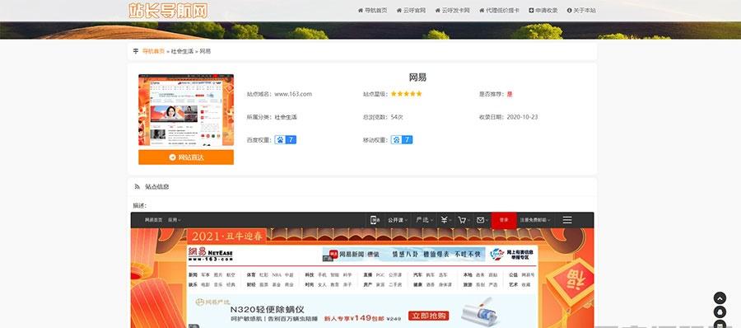Click the 移动权重 paw badge showing 7
Screen dimensions: 741x328
pyautogui.click(x=401, y=139)
